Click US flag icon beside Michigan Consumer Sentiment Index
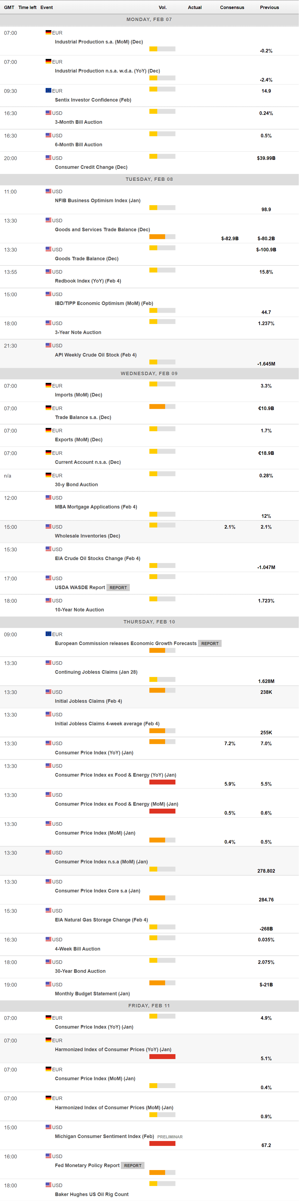This screenshot has height=1201, width=299. (49, 1127)
